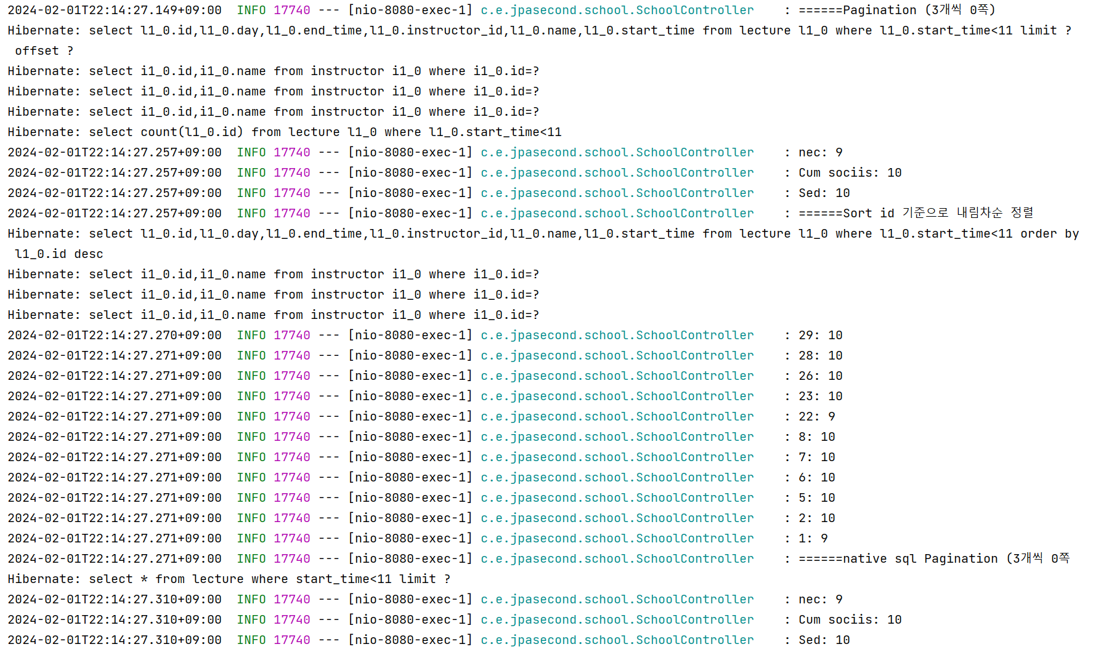Viewport: 1093px width, 652px height.
Task: Click the "29: 10" log message
Action: tap(821, 335)
